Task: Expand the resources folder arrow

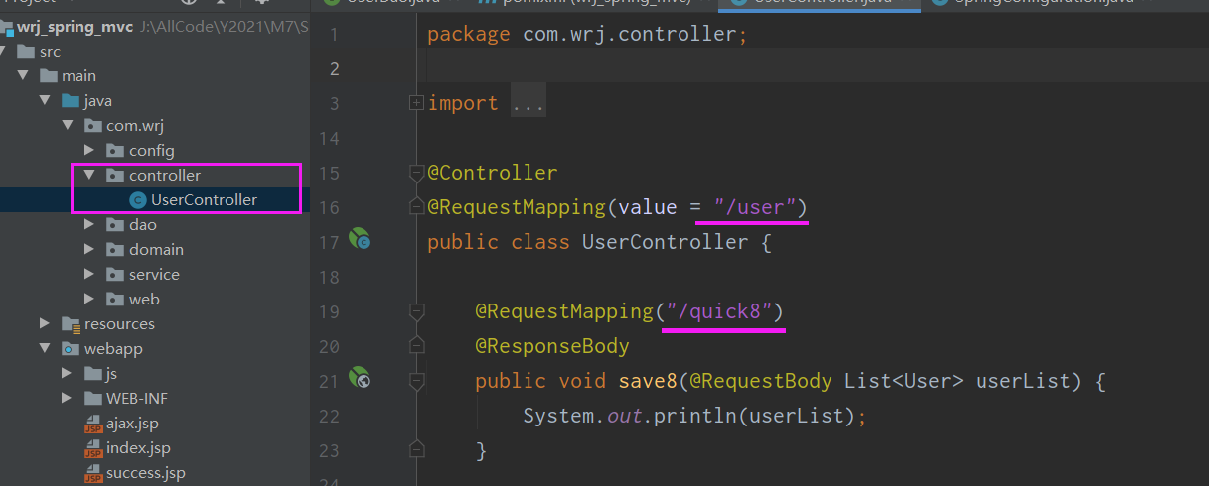Action: tap(45, 324)
